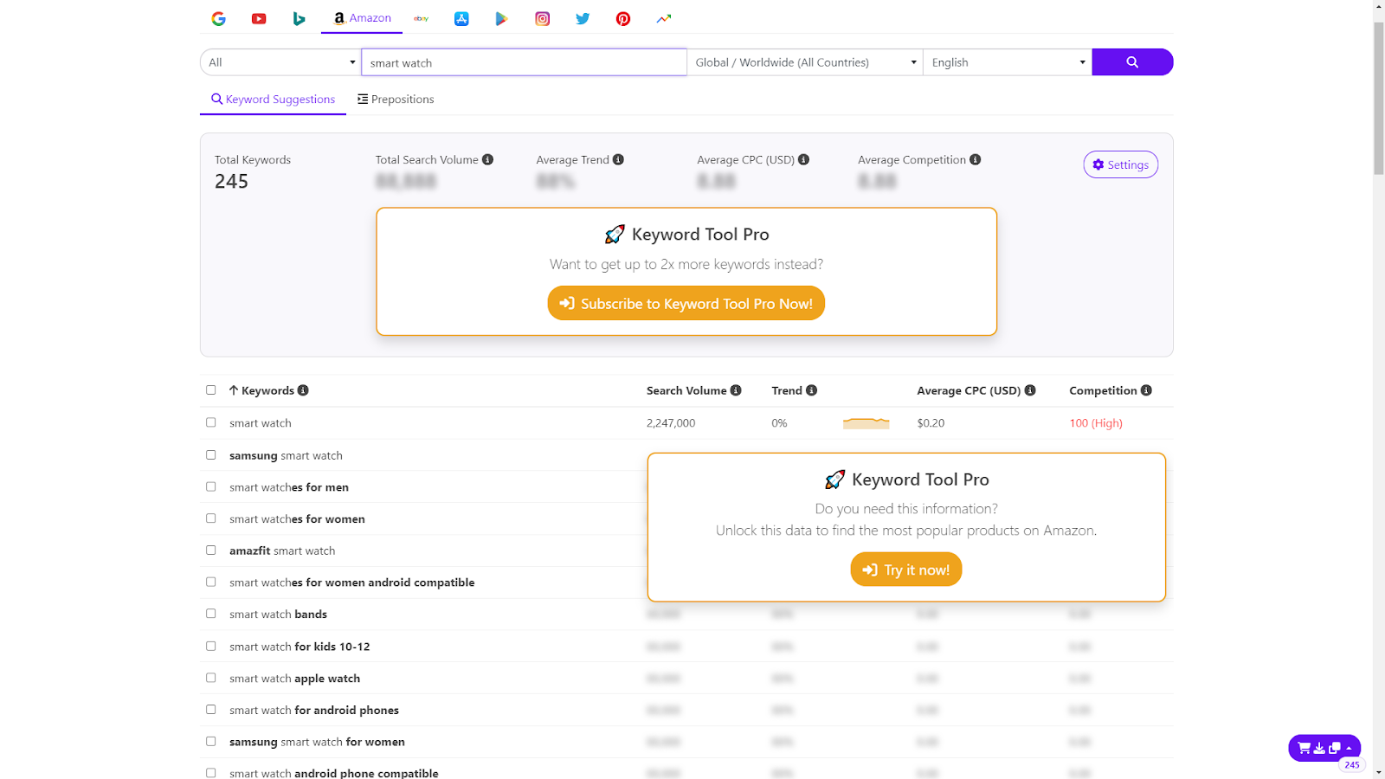Open the App Store tab icon
Image resolution: width=1385 pixels, height=779 pixels.
pos(461,18)
